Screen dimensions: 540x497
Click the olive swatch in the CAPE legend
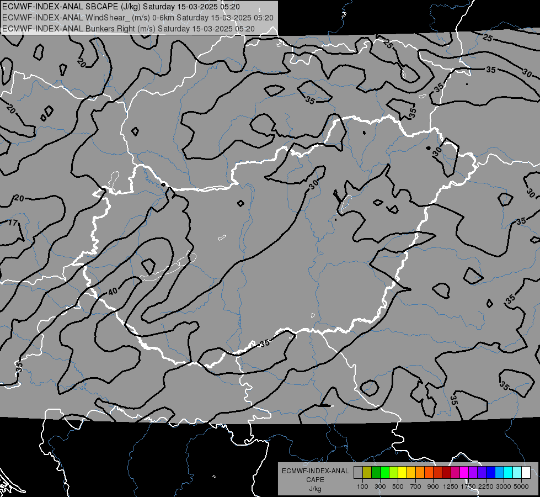[x=367, y=472]
